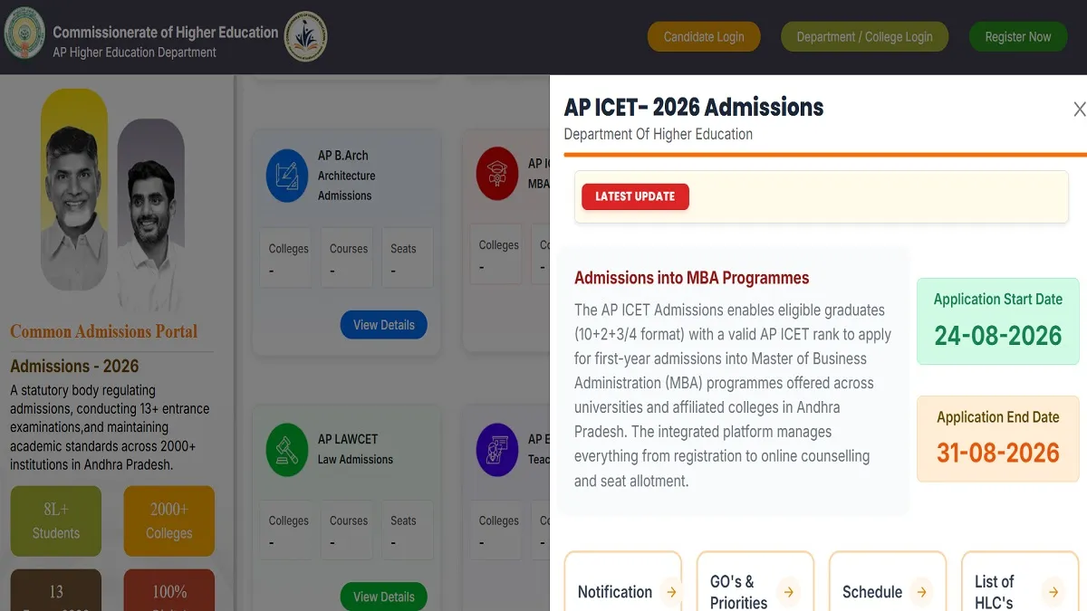
Task: View Details for AP B.Arch admissions
Action: pyautogui.click(x=384, y=325)
